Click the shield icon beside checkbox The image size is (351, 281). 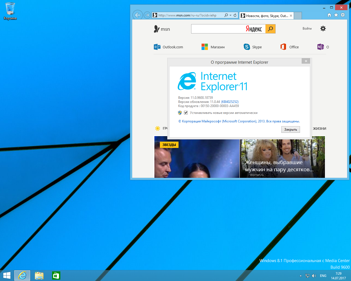(x=180, y=113)
